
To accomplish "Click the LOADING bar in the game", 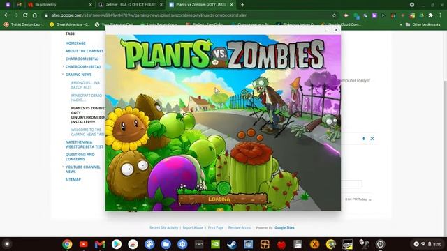I will [x=223, y=199].
